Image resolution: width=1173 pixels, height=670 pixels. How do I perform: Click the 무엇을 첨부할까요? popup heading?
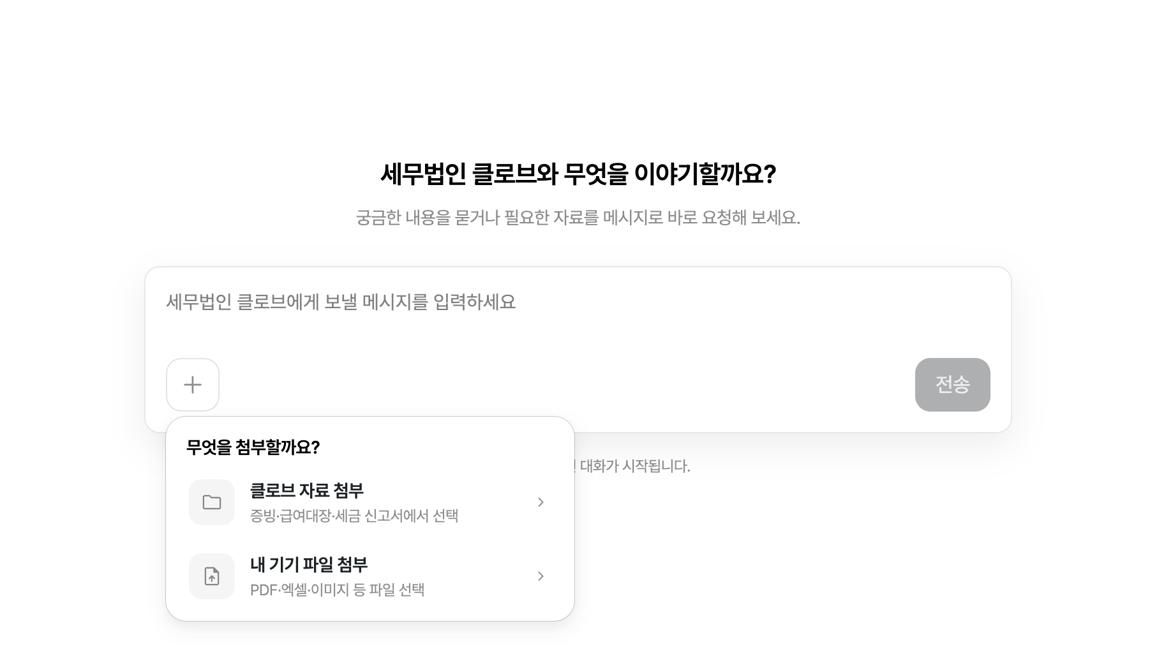pos(253,447)
